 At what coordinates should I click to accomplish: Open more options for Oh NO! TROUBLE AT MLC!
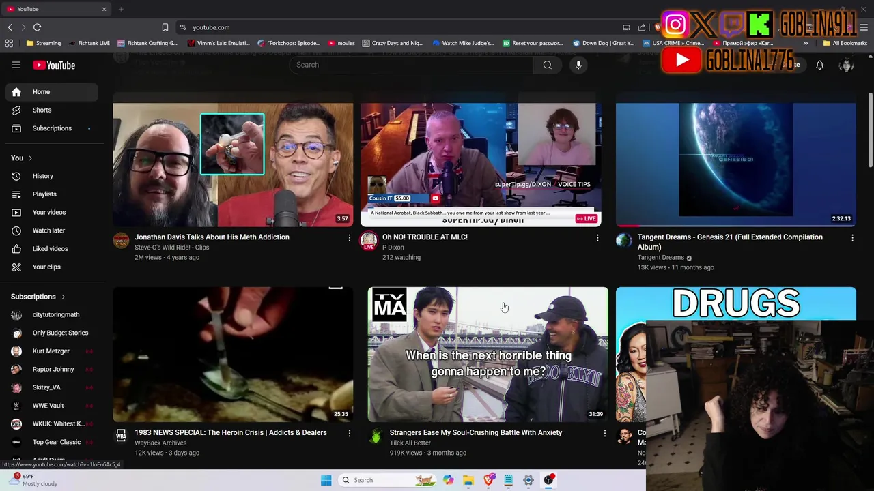click(597, 237)
